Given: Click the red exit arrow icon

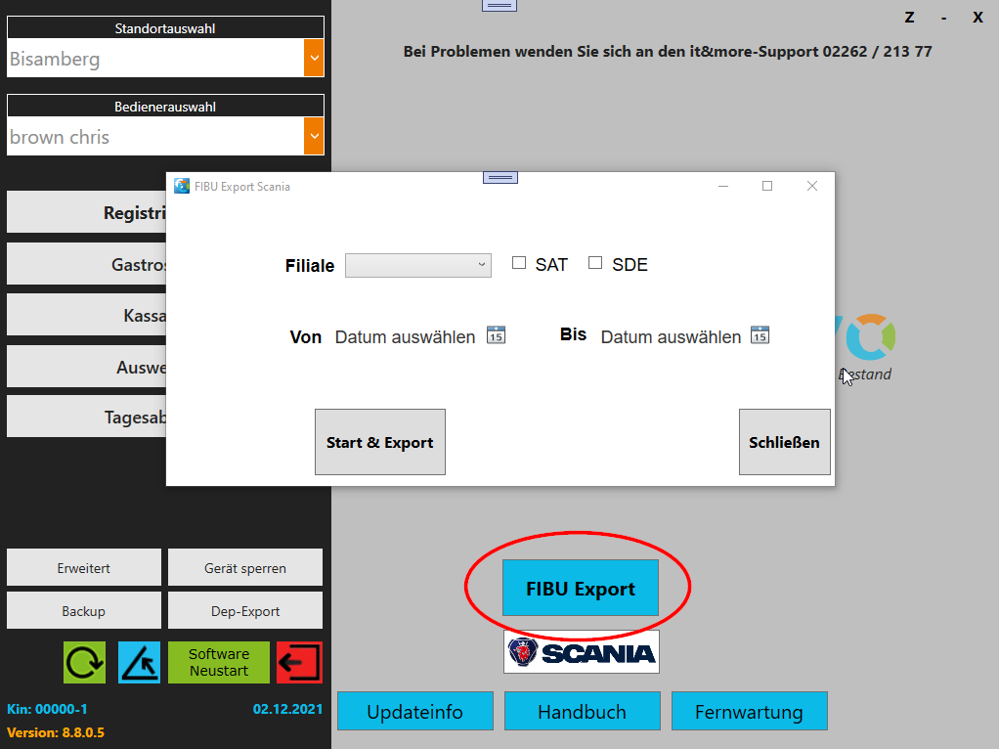Looking at the screenshot, I should [x=299, y=662].
